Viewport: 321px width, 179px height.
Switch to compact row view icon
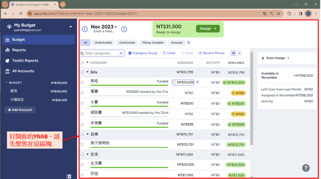pos(239,53)
